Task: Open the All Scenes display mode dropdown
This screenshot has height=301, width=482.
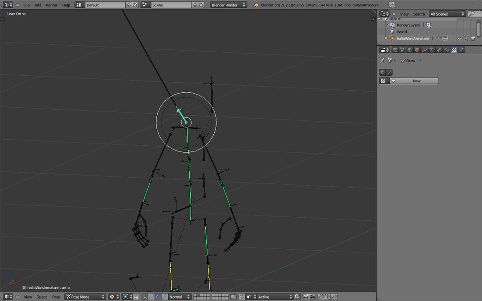Action: (447, 14)
